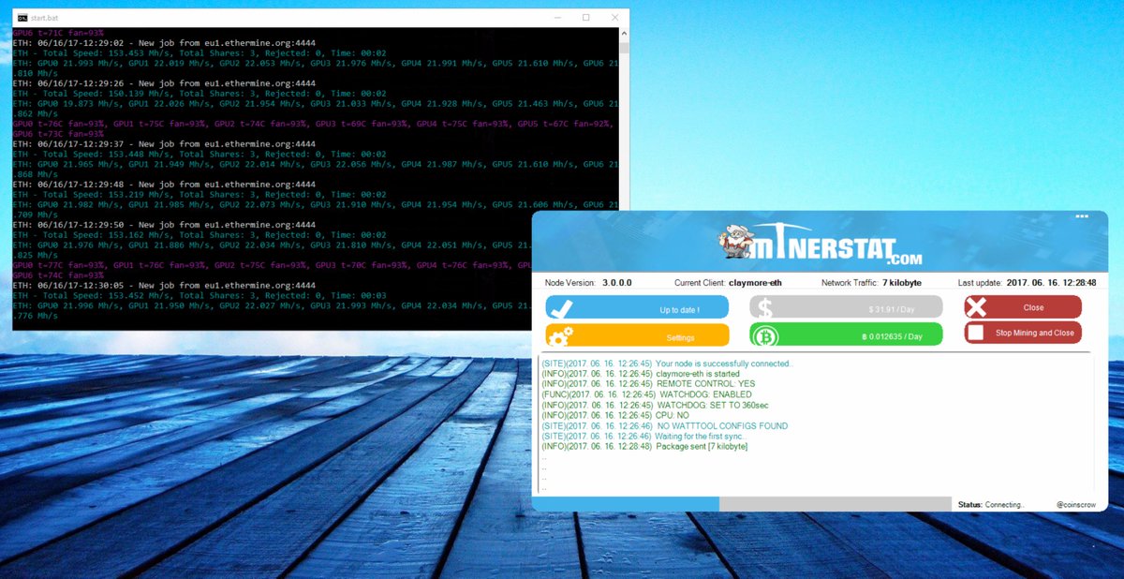This screenshot has width=1124, height=579.
Task: Click the scroll-up arrow in start.bat console
Action: pyautogui.click(x=624, y=34)
